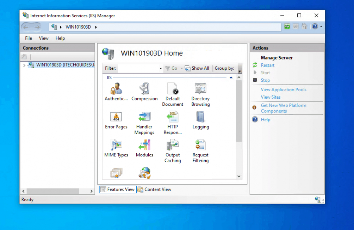The image size is (354, 230).
Task: Open Handler Mappings feature
Action: [x=144, y=123]
